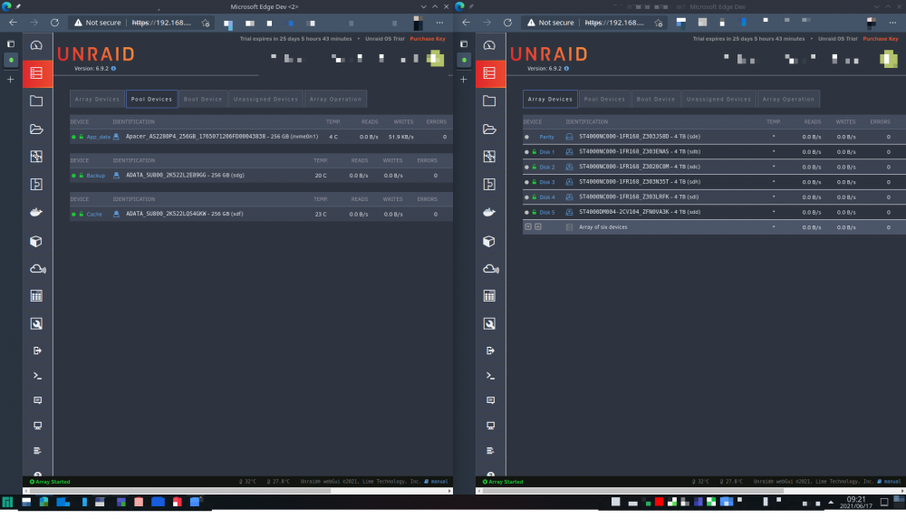
Task: Open Shares folder icon in left window sidebar
Action: click(x=36, y=101)
